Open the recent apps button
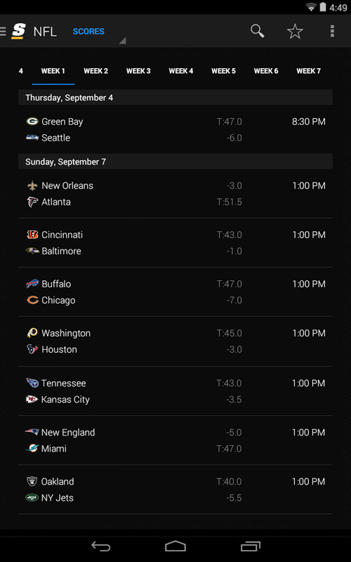 [x=251, y=546]
